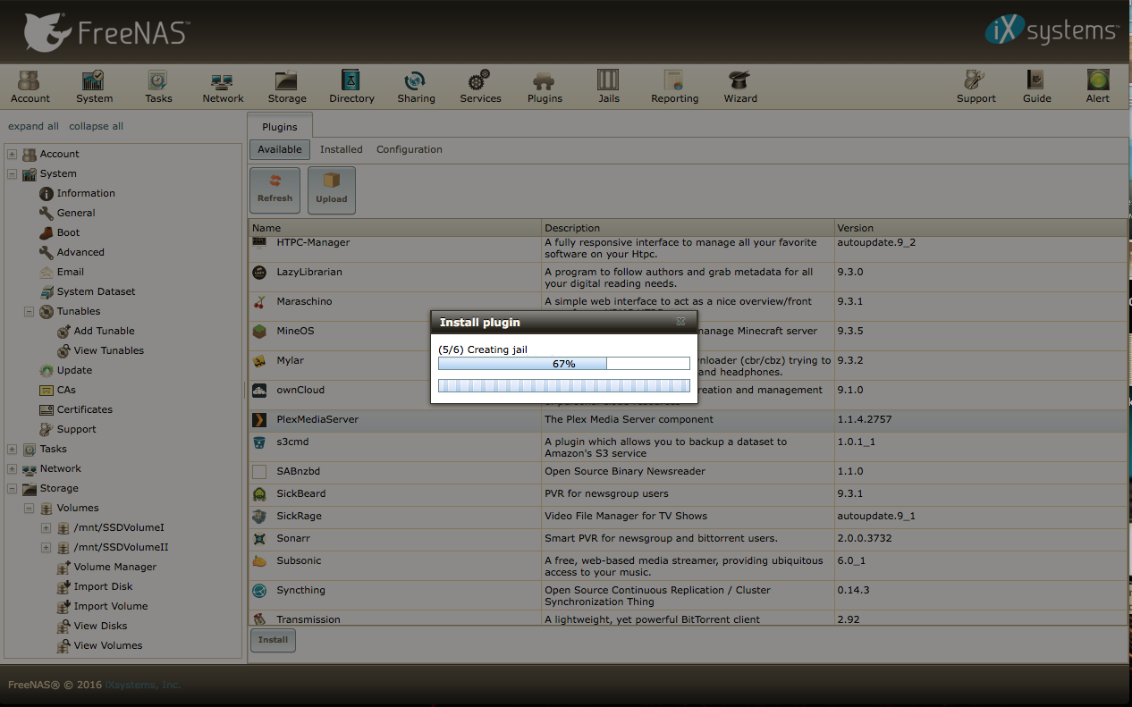Image resolution: width=1132 pixels, height=707 pixels.
Task: Collapse the Tunables tree node
Action: click(x=30, y=311)
